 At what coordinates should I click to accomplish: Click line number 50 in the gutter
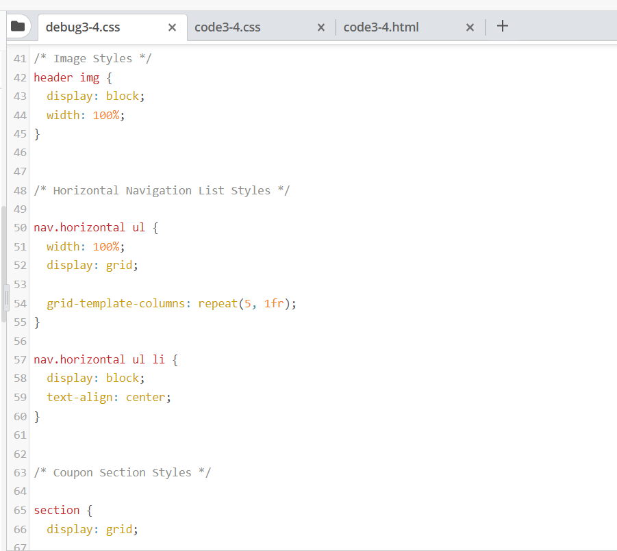point(19,227)
